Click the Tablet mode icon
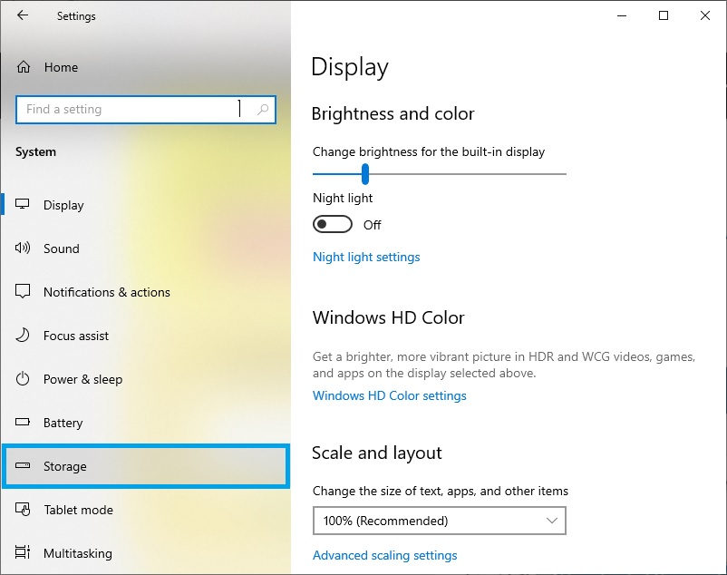 [23, 509]
